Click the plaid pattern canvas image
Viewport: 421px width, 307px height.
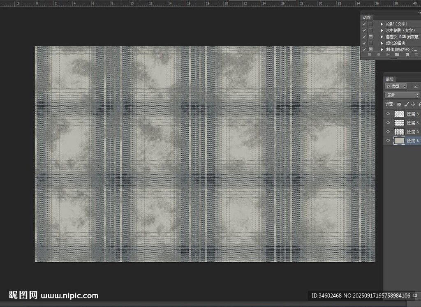tap(205, 154)
